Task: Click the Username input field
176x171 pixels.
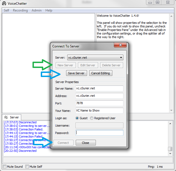Action: tap(99, 125)
